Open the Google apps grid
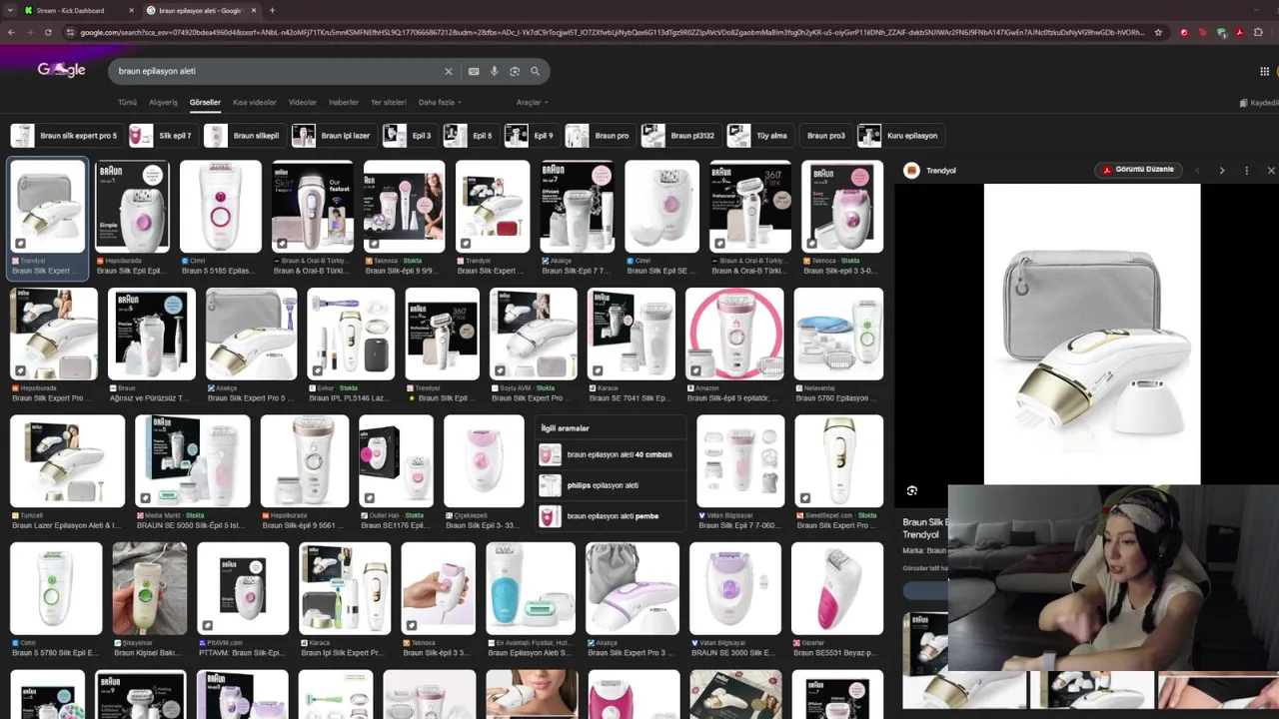 pyautogui.click(x=1264, y=71)
